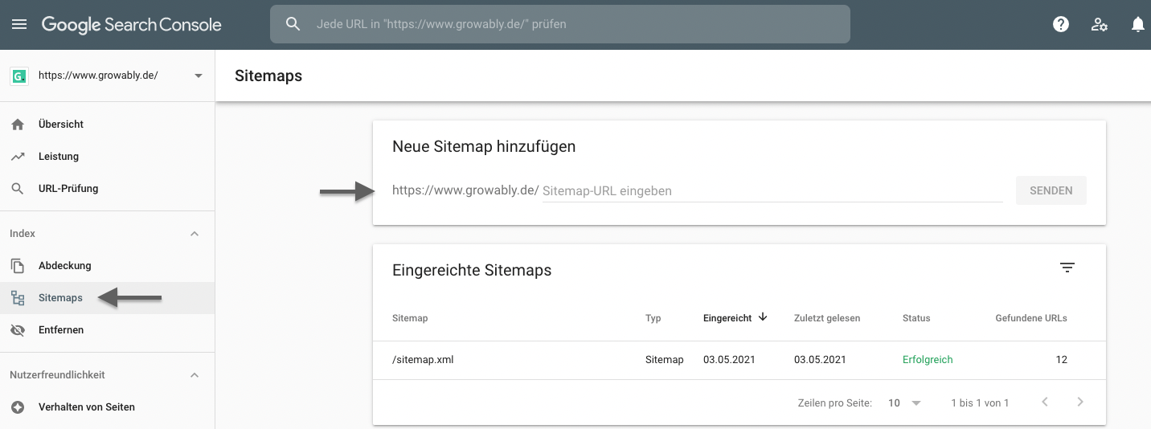Collapse the Index section

[194, 234]
